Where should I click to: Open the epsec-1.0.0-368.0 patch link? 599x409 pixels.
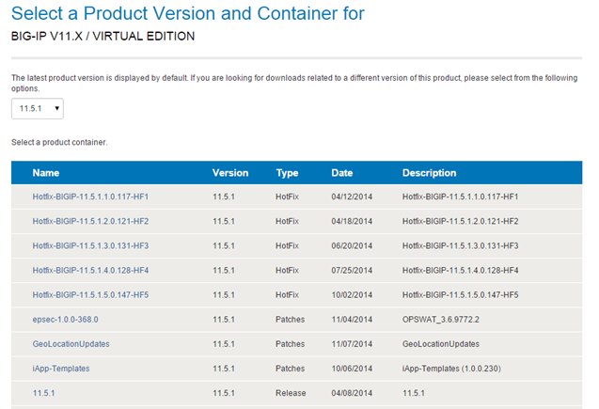[65, 320]
